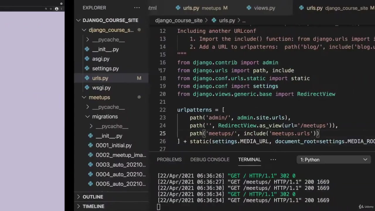Open 0001_initial.py in the explorer

click(x=113, y=145)
